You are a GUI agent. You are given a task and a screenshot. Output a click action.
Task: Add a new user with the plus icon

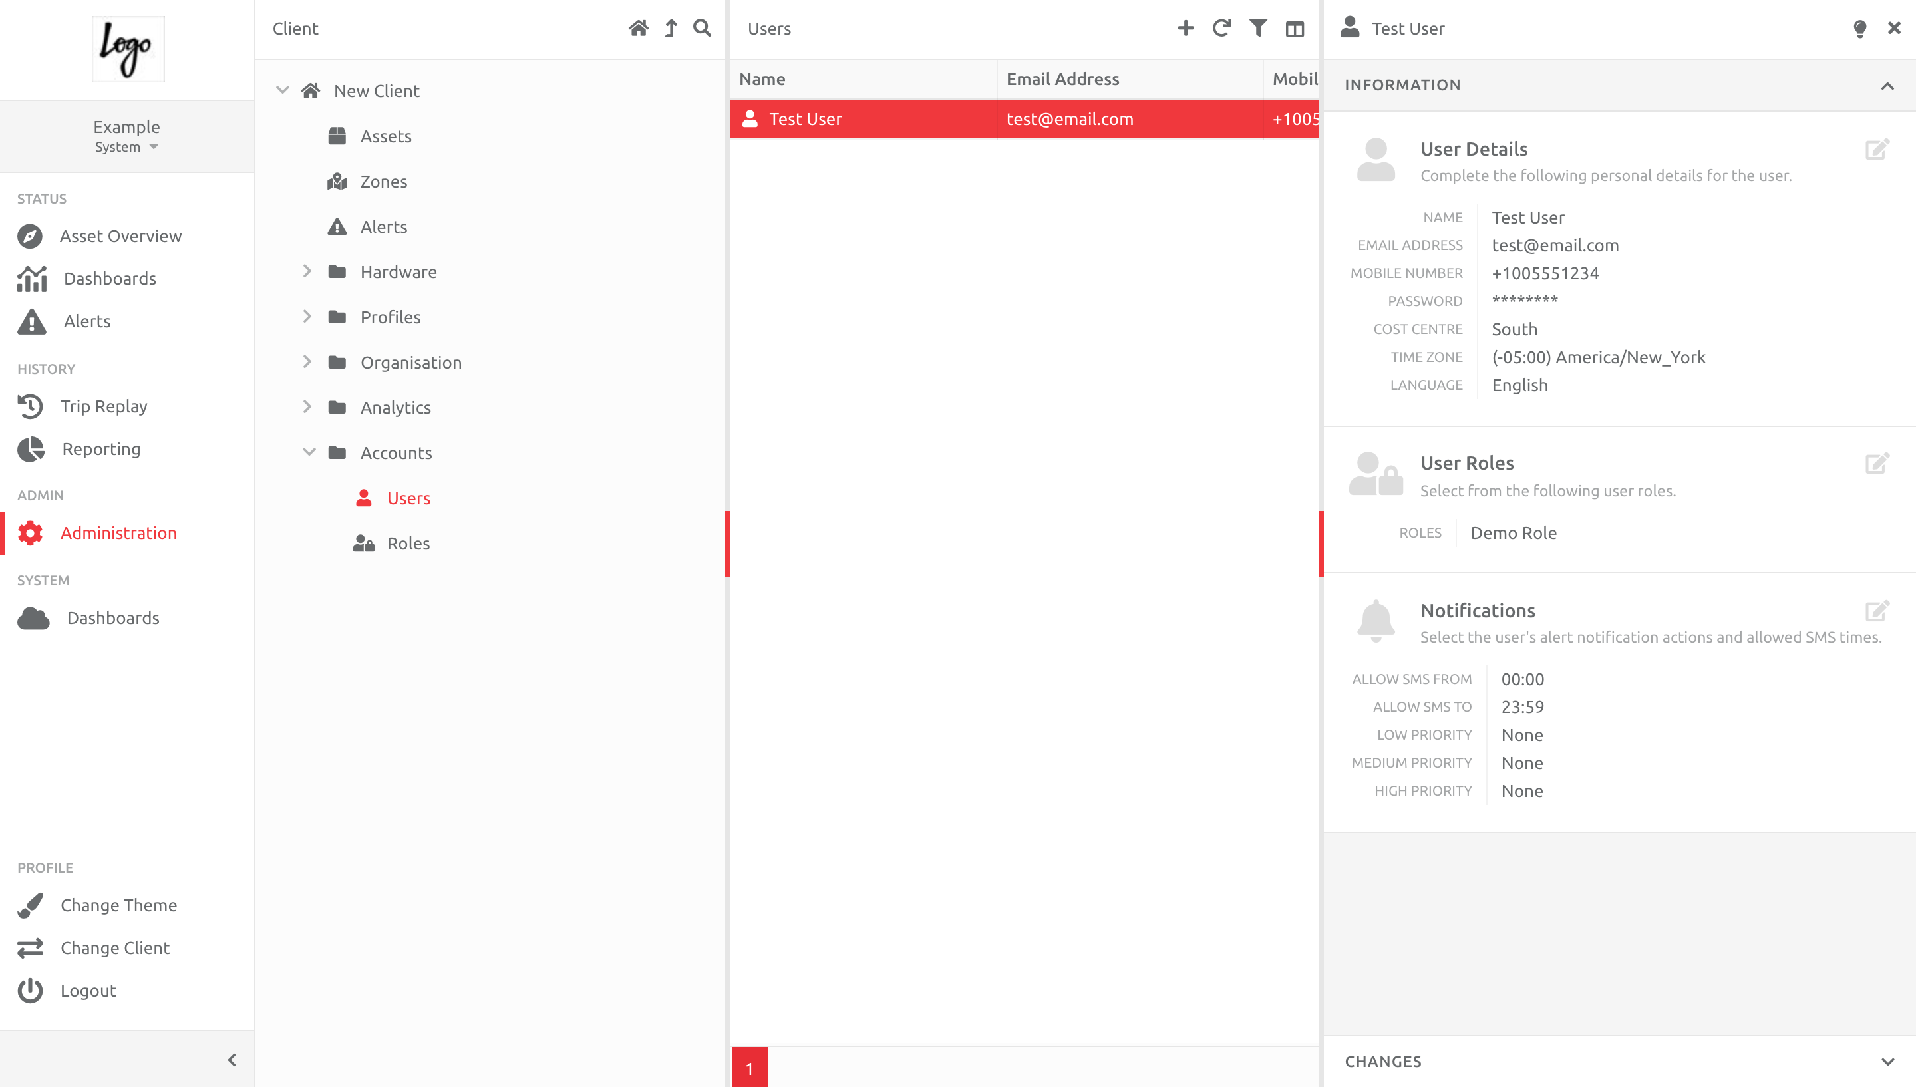pyautogui.click(x=1186, y=28)
